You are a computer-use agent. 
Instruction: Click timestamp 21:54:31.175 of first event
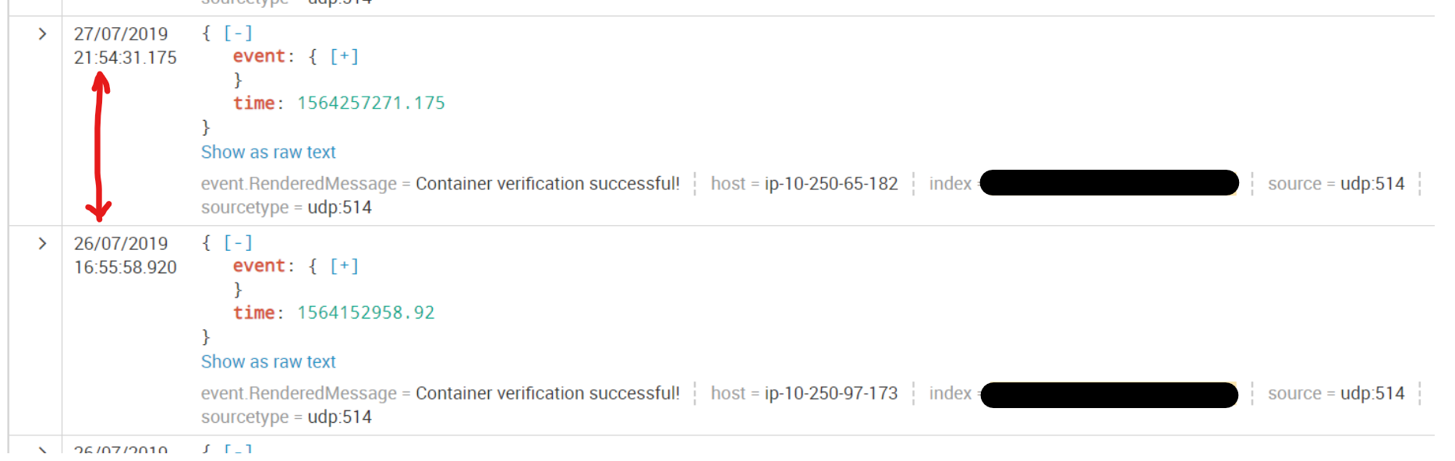click(124, 58)
